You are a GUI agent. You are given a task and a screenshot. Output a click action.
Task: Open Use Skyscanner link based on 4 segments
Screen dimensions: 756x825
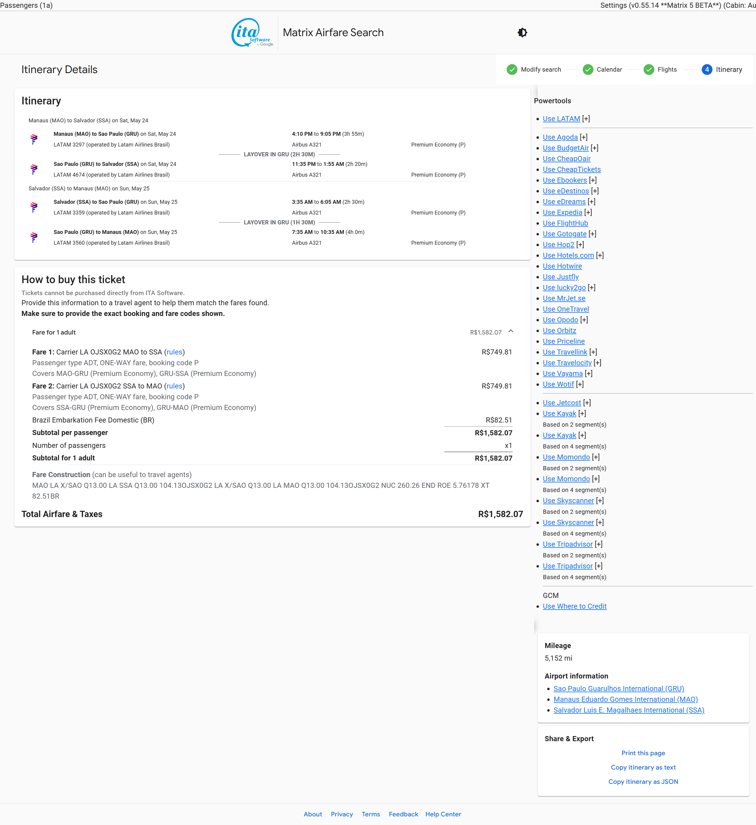click(x=568, y=522)
